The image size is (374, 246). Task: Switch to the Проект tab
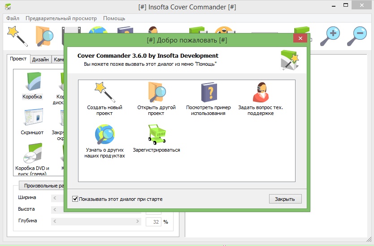18,59
